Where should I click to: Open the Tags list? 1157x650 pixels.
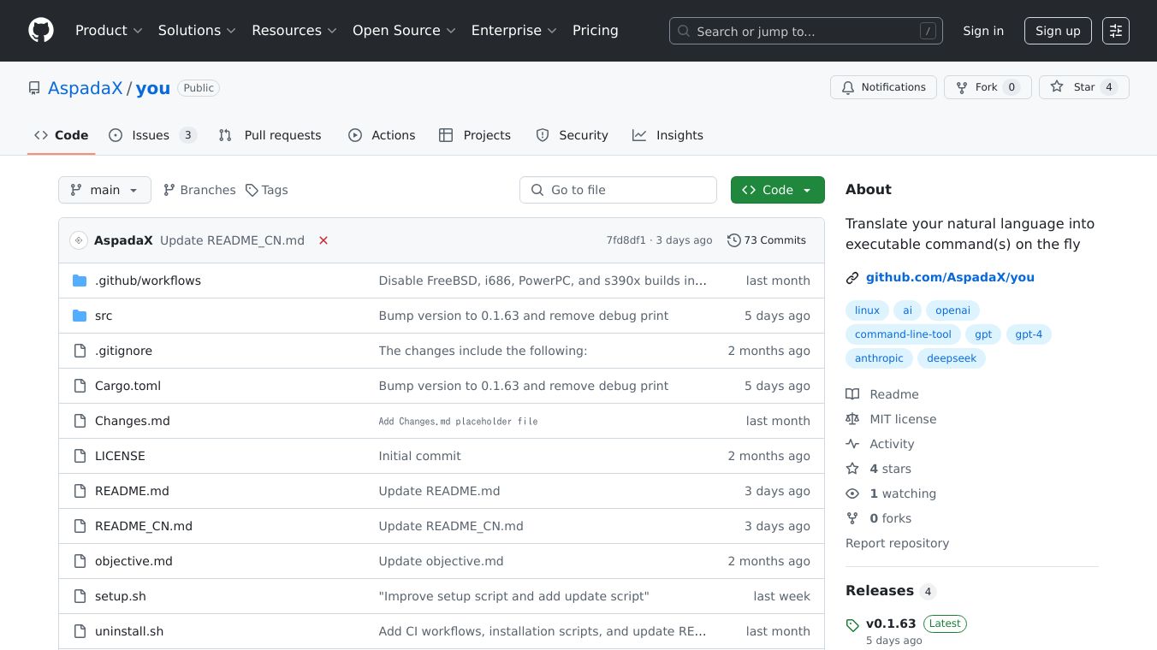click(x=266, y=190)
